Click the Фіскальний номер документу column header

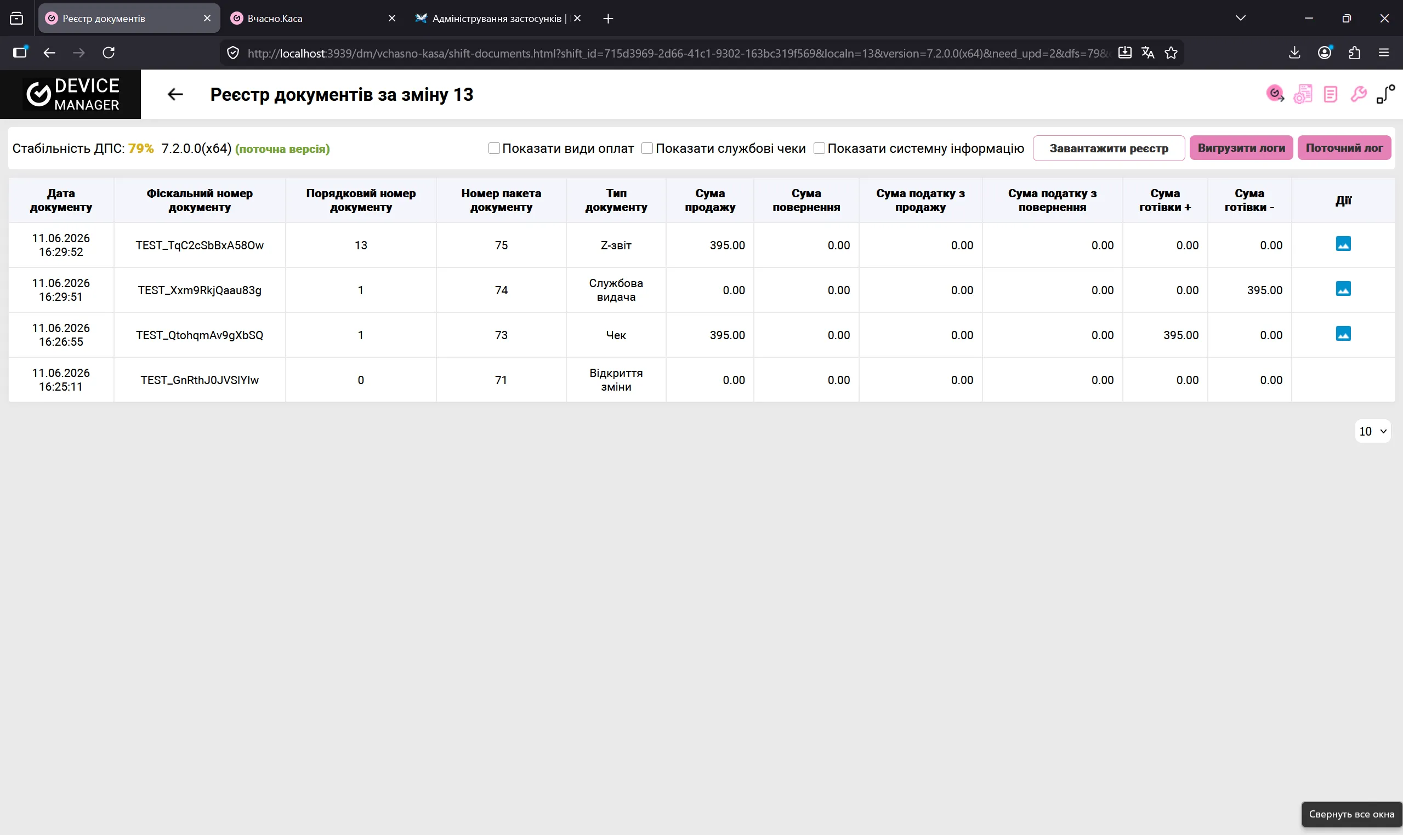coord(200,201)
